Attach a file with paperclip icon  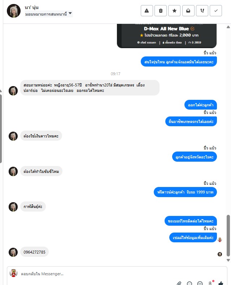tap(179, 283)
